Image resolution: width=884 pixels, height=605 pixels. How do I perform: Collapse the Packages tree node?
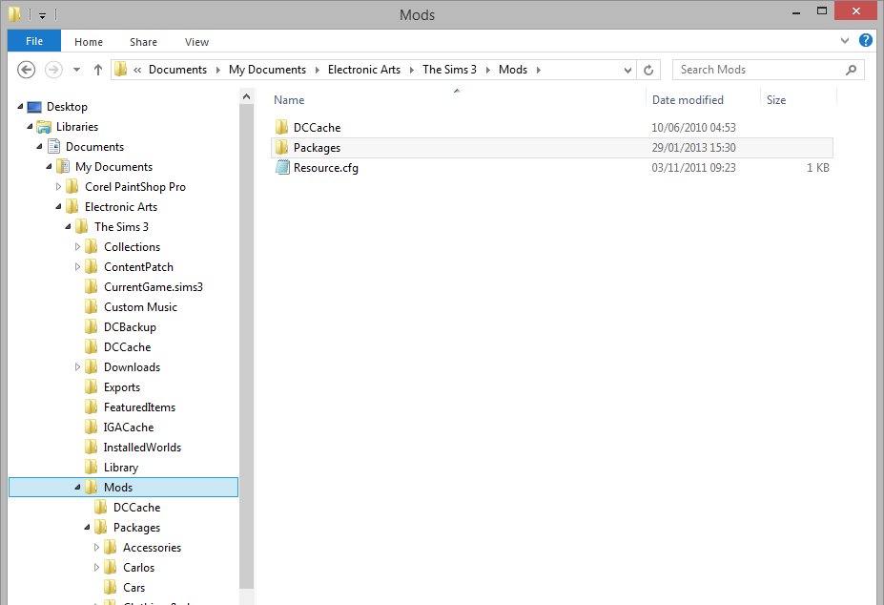pos(88,527)
